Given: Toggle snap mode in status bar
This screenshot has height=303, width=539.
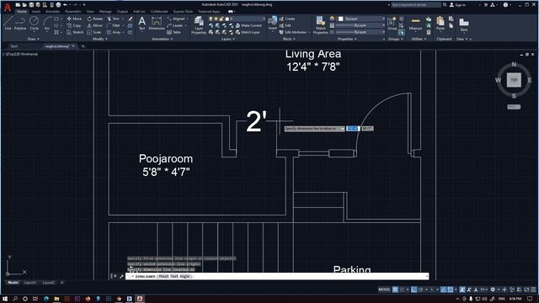Looking at the screenshot, I should 403,290.
